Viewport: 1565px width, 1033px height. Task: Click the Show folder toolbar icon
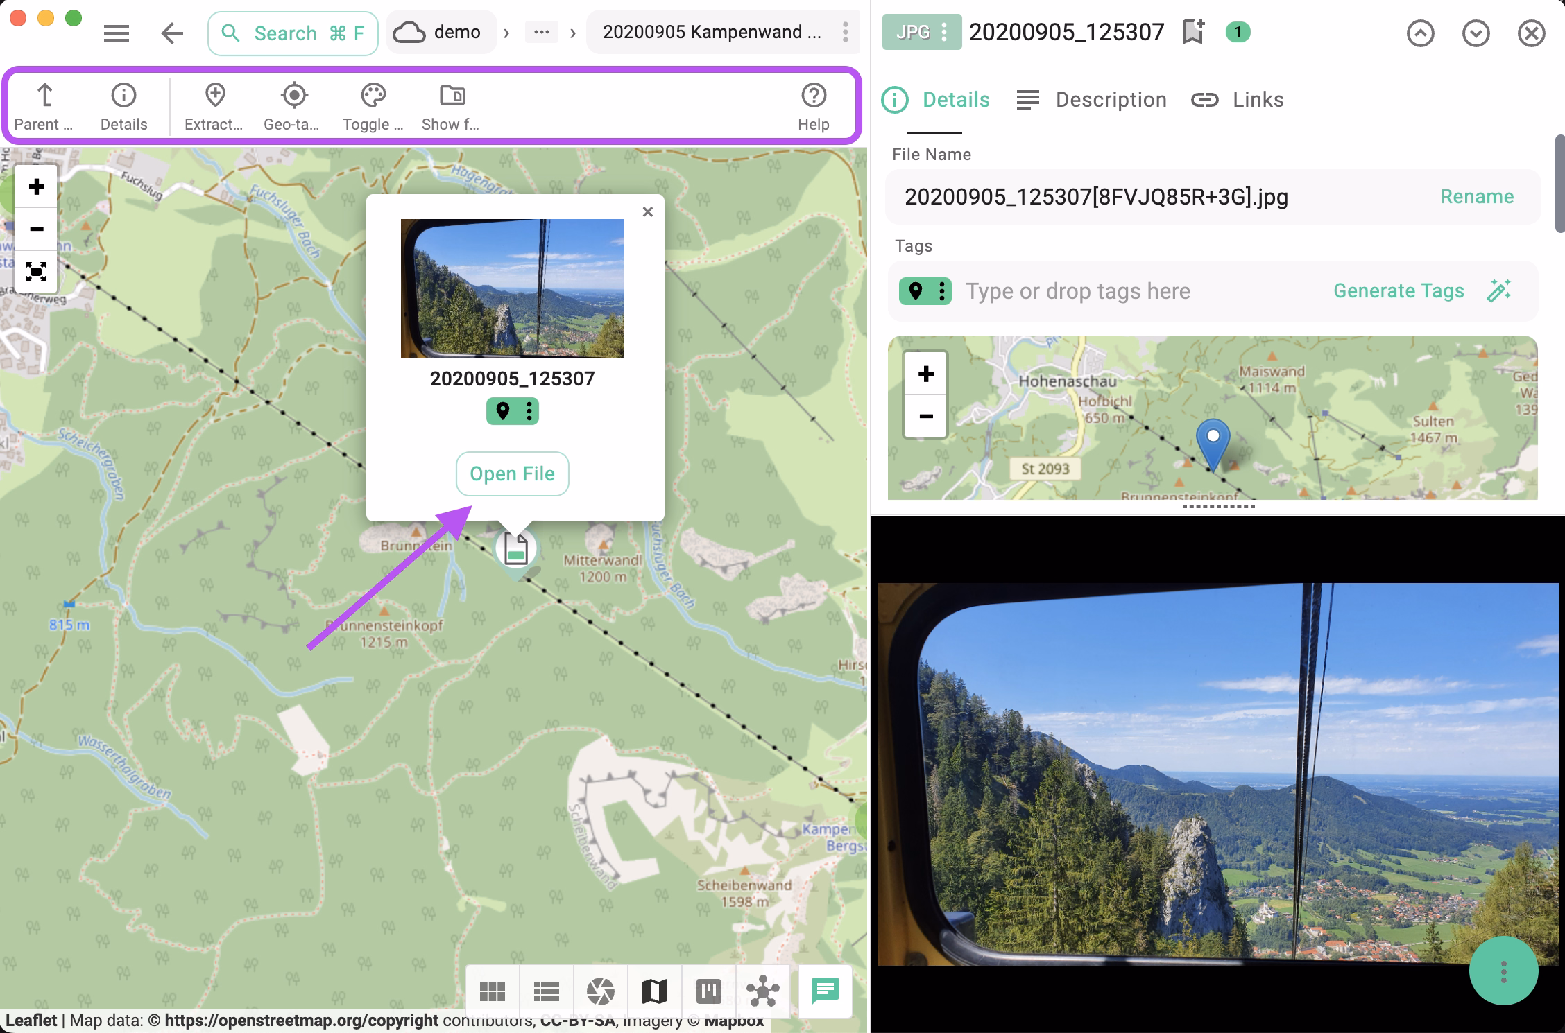pos(450,105)
